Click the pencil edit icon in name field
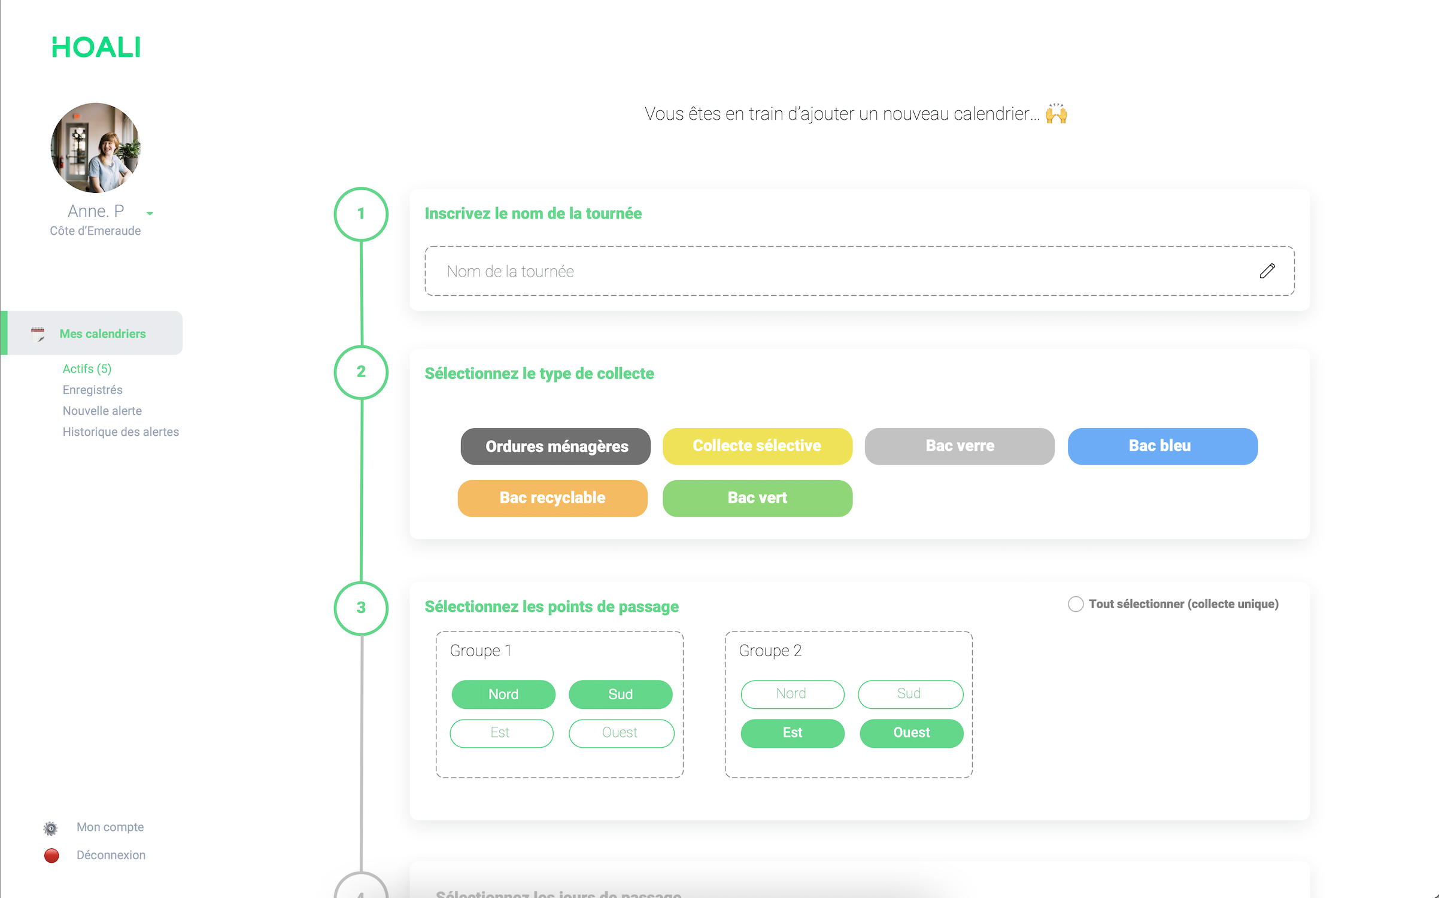Screen dimensions: 1439x898 [1267, 271]
